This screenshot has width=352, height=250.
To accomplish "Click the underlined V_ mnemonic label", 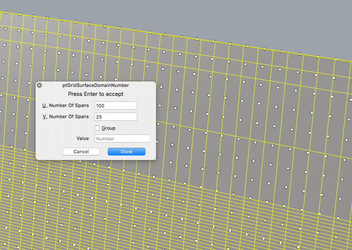I will 46,116.
